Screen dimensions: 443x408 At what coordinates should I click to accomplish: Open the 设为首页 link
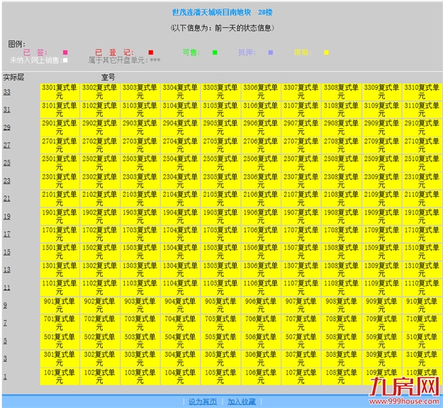[x=203, y=402]
